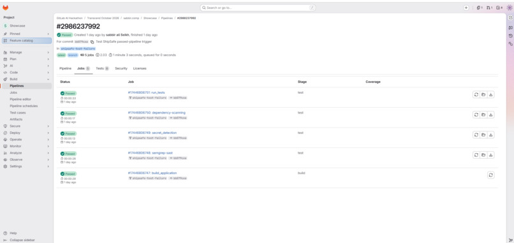Go to Pipelines breadcrumb
Image resolution: width=514 pixels, height=243 pixels.
coord(166,18)
